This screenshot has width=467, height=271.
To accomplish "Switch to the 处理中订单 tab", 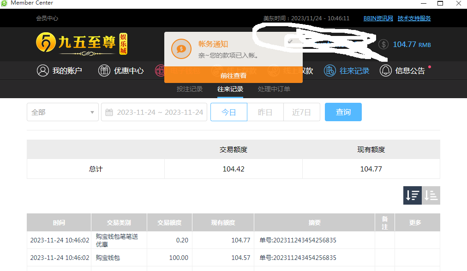I will [x=274, y=89].
